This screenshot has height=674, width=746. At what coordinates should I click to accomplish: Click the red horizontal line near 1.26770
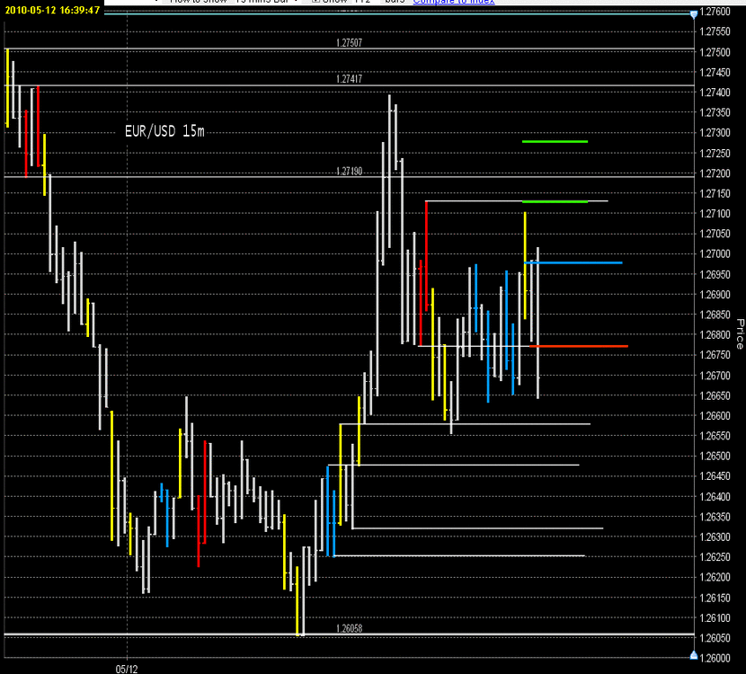[x=579, y=346]
